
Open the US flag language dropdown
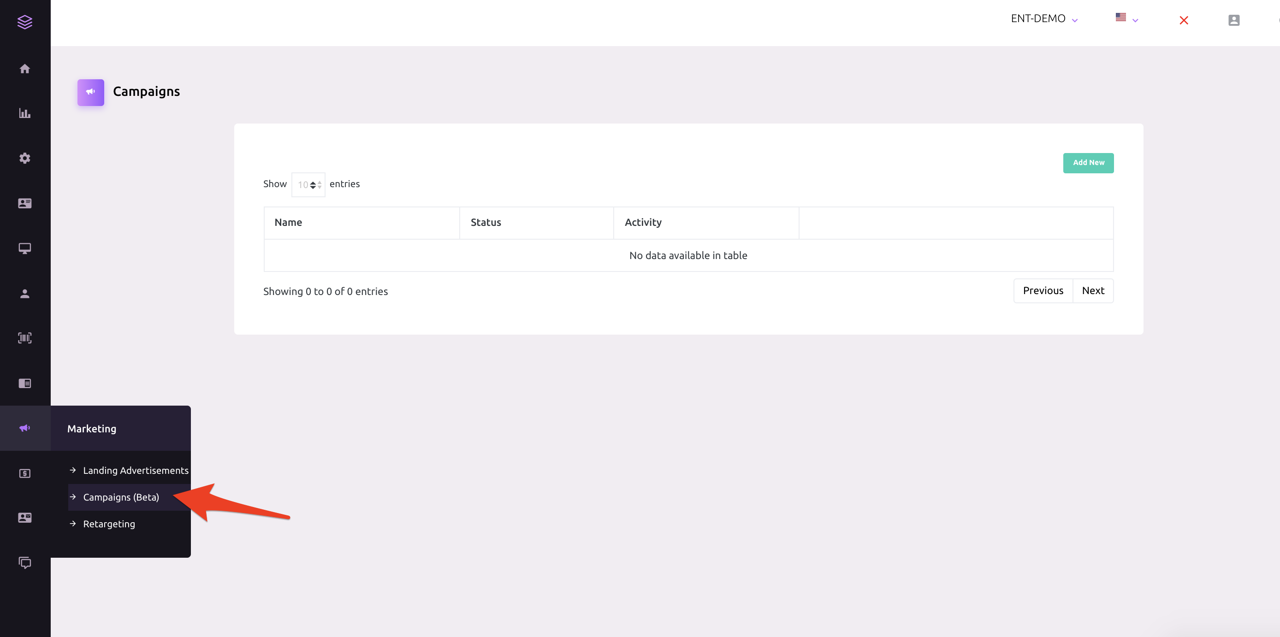point(1126,18)
